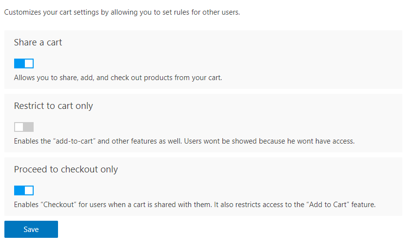Screen dimensions: 414x252
Task: Click the white knob of Share a cart switch
Action: (29, 63)
